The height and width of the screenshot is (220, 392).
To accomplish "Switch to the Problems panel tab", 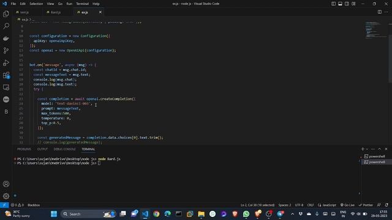I will 24,149.
